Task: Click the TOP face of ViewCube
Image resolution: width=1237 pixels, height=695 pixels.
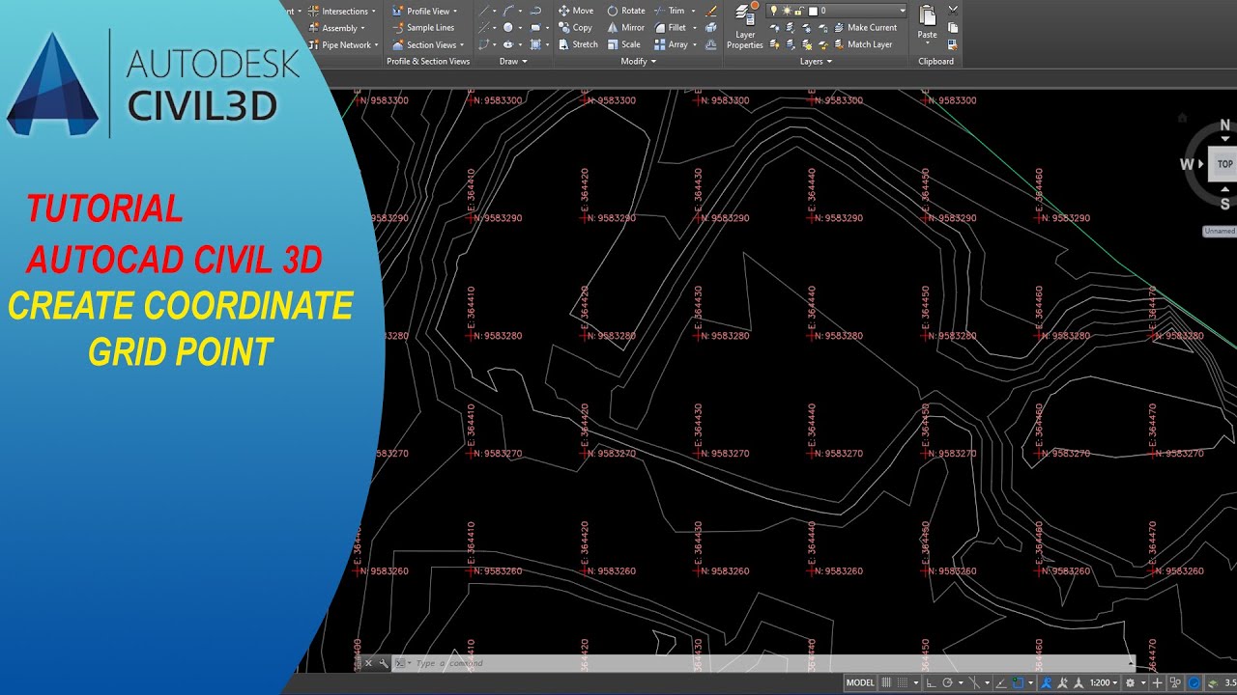Action: (x=1224, y=164)
